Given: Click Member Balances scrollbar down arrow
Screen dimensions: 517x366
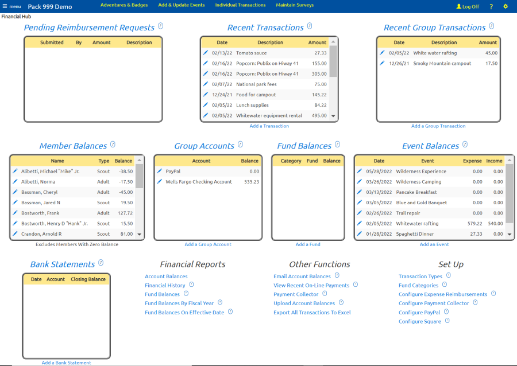Looking at the screenshot, I should pyautogui.click(x=139, y=235).
